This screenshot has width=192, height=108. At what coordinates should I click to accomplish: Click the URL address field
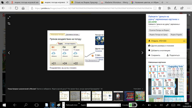click(93, 8)
